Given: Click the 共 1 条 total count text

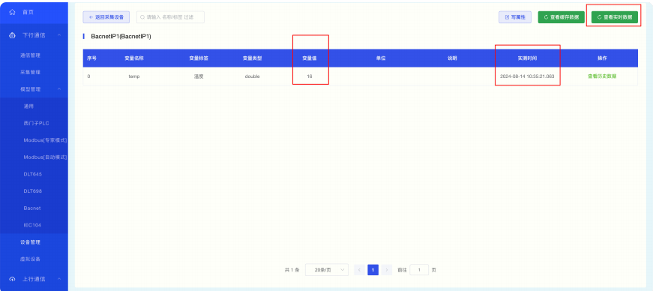Looking at the screenshot, I should point(292,270).
